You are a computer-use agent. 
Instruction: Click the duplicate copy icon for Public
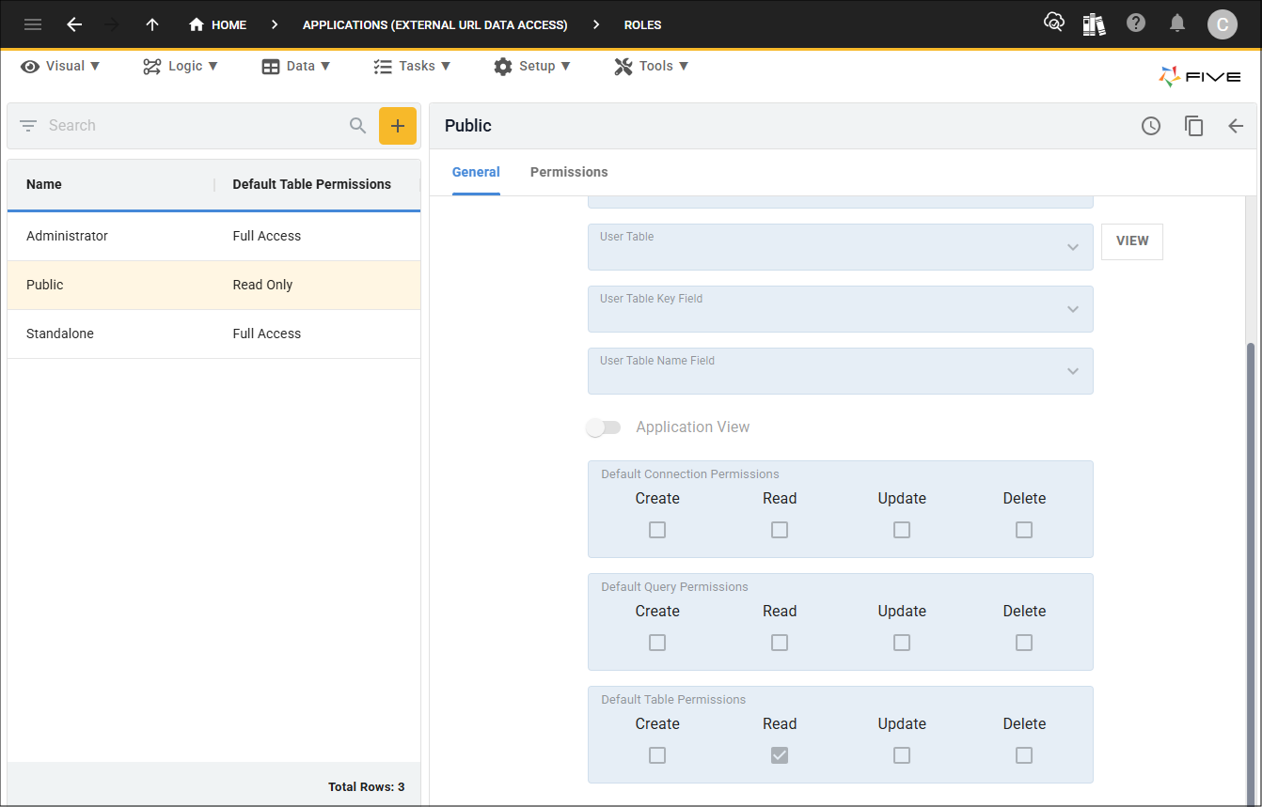coord(1193,126)
